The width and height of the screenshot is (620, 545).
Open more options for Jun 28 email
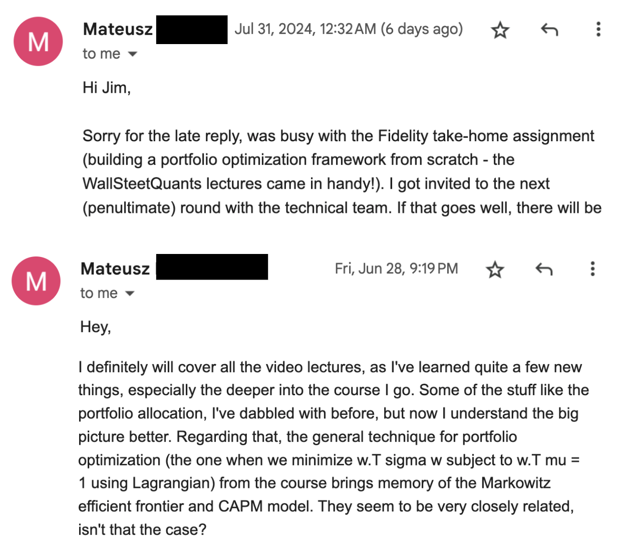coord(592,268)
